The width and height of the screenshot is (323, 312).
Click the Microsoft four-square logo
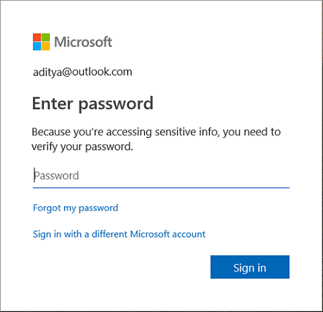tap(41, 42)
